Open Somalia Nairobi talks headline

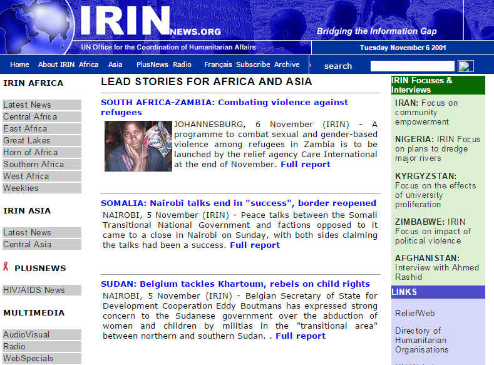(x=239, y=203)
